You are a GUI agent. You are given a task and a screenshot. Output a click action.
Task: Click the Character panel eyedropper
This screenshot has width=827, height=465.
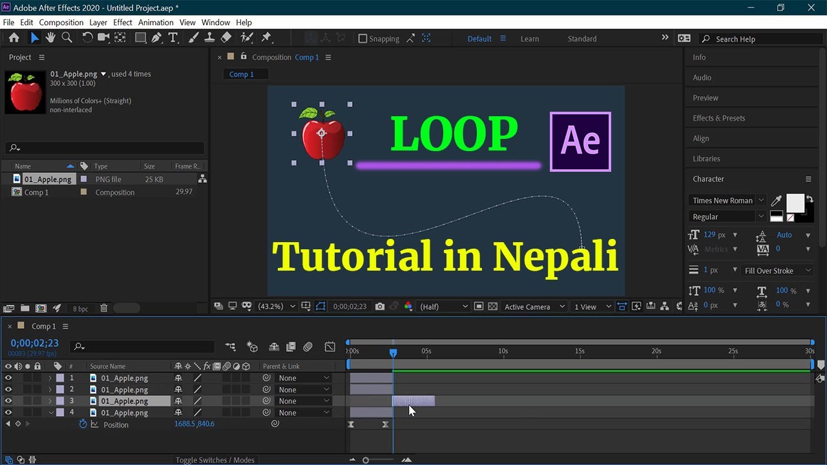[777, 201]
